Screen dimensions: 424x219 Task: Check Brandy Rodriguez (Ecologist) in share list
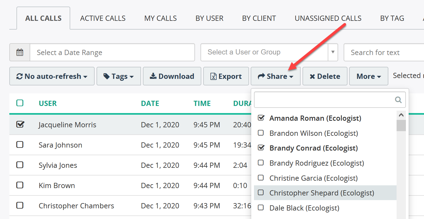coord(261,163)
